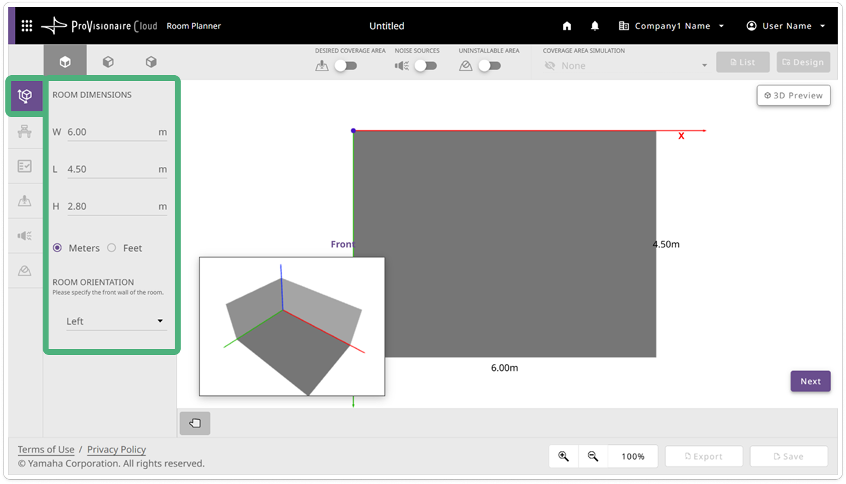Open the checklist sidebar icon

(24, 166)
